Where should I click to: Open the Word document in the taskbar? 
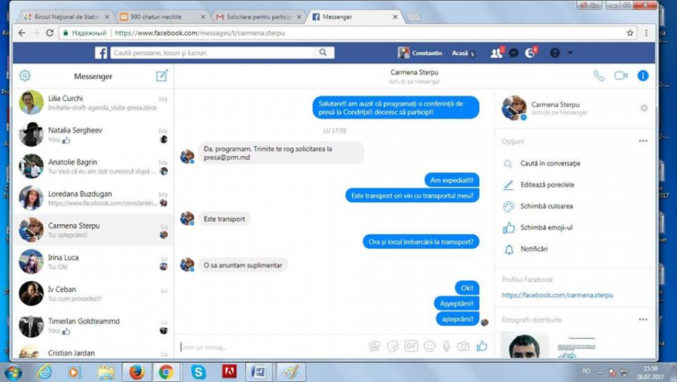point(260,372)
